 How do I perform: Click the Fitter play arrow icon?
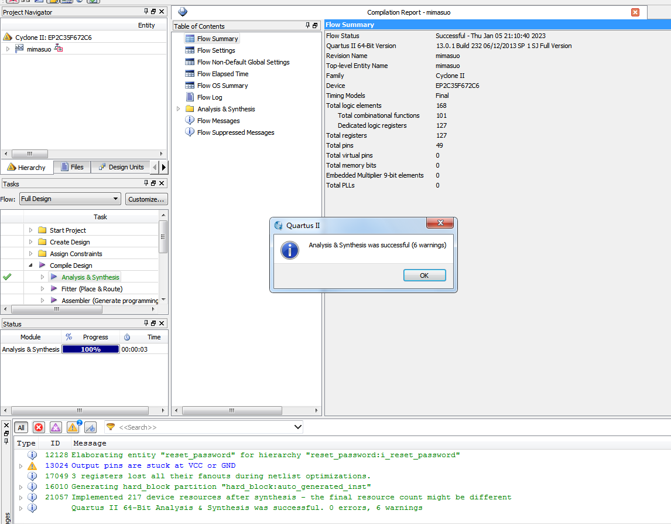click(54, 288)
